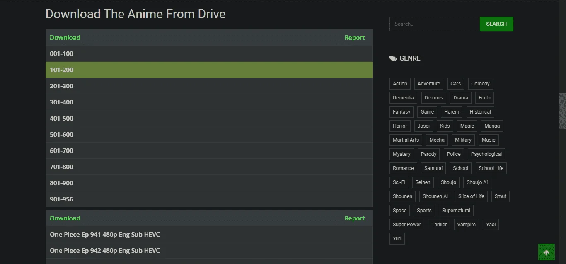The width and height of the screenshot is (566, 264).
Task: Select the Kids genre tag
Action: click(445, 126)
